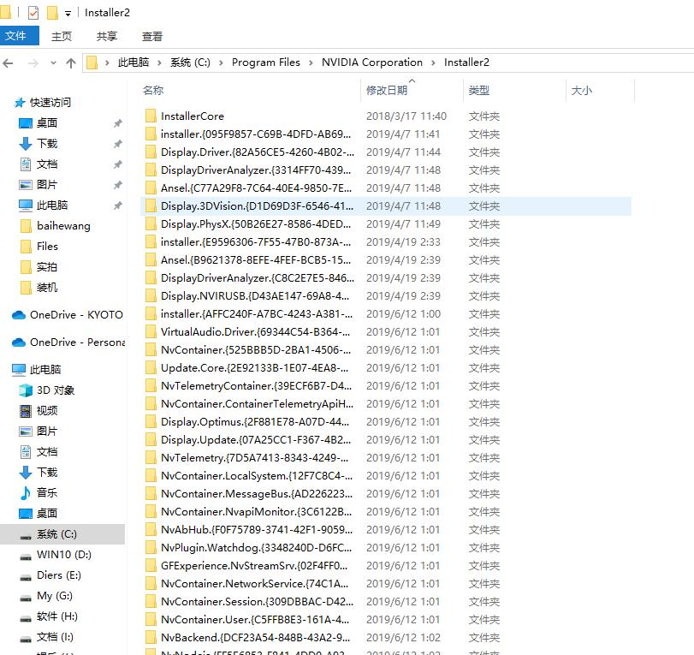Image resolution: width=694 pixels, height=655 pixels.
Task: Click pin icon beside 桌面
Action: pyautogui.click(x=118, y=123)
